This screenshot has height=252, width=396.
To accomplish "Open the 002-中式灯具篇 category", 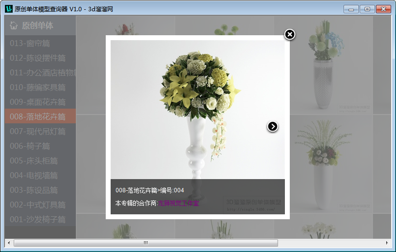I will pos(40,204).
